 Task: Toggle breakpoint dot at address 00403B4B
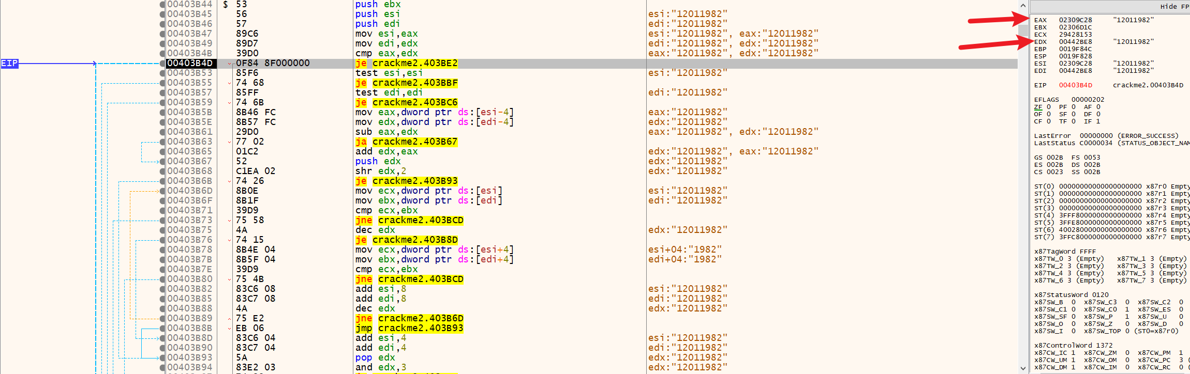[162, 54]
